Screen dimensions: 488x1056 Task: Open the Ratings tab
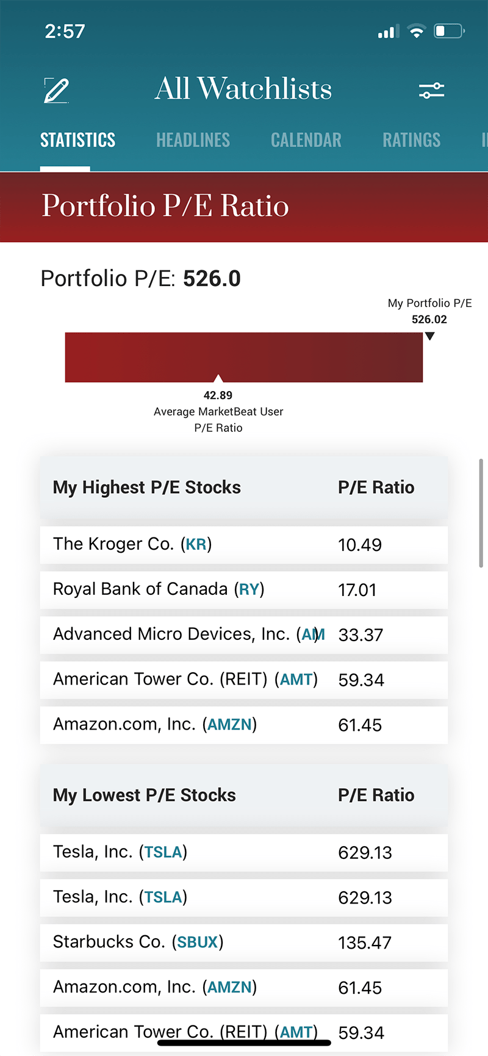tap(411, 140)
